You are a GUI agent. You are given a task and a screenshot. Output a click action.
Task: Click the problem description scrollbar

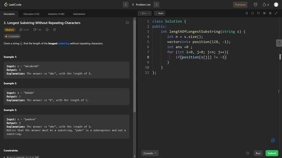point(135,66)
